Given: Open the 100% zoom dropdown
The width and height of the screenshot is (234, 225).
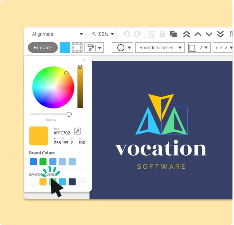Looking at the screenshot, I should click(x=102, y=34).
